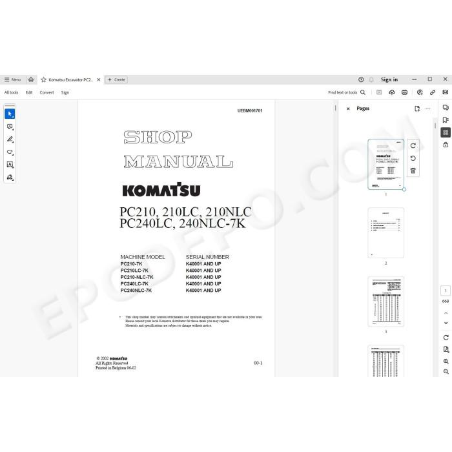The image size is (452, 452).
Task: Close the Pages panel
Action: point(348,108)
